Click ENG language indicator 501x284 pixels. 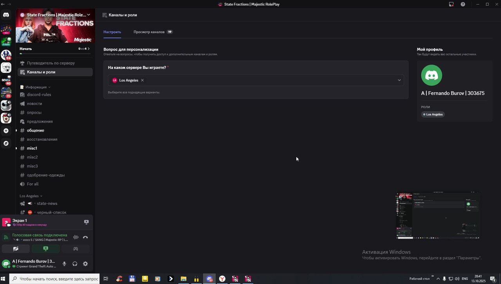coord(465,279)
